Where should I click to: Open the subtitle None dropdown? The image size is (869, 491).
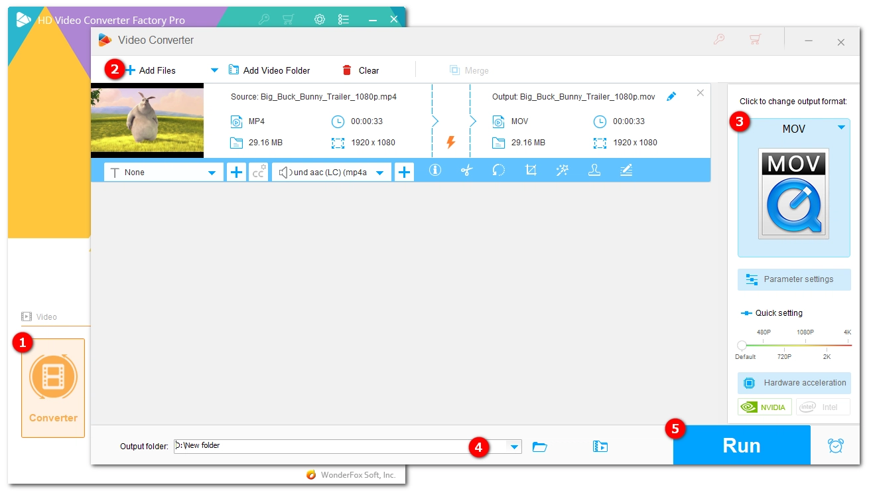click(164, 172)
